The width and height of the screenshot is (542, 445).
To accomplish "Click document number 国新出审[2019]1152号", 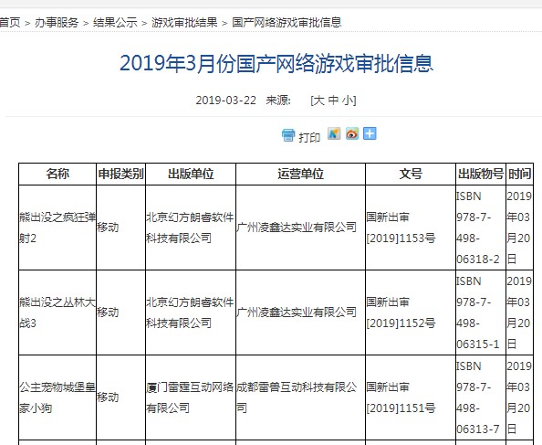I will (401, 313).
